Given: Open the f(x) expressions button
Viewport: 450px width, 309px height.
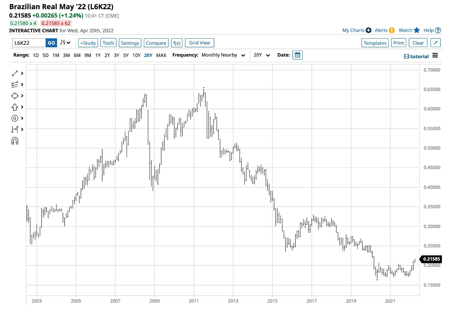Looking at the screenshot, I should 177,43.
